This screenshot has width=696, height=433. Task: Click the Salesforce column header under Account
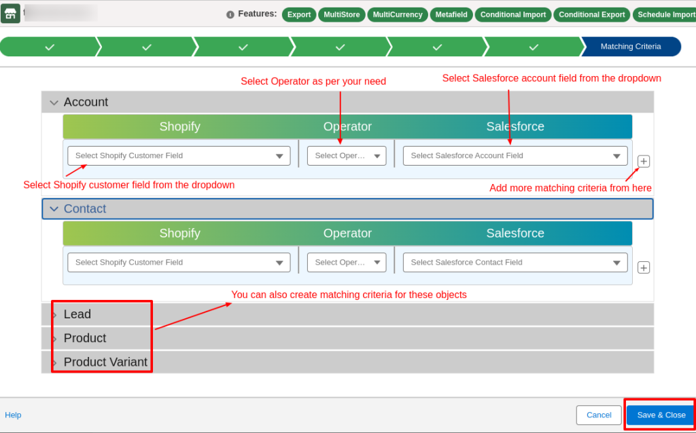tap(515, 127)
